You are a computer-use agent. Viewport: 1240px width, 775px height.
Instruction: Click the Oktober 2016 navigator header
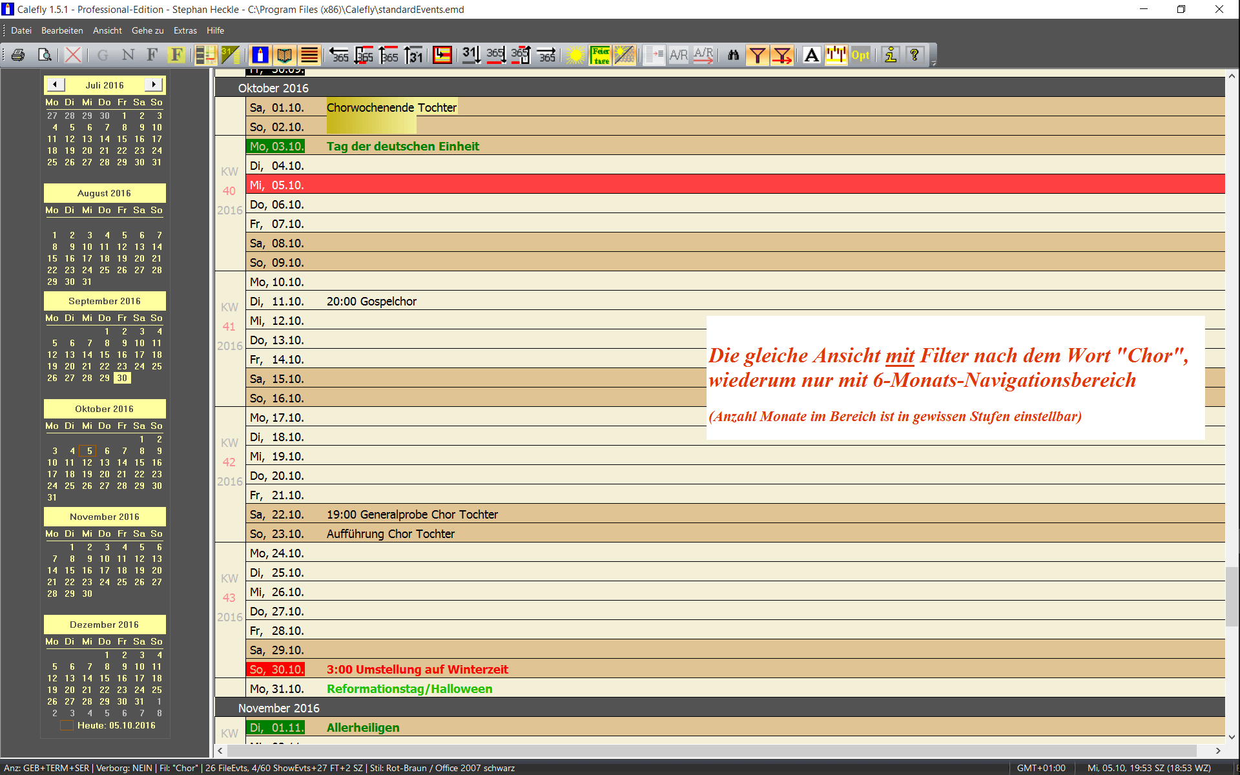(x=105, y=409)
